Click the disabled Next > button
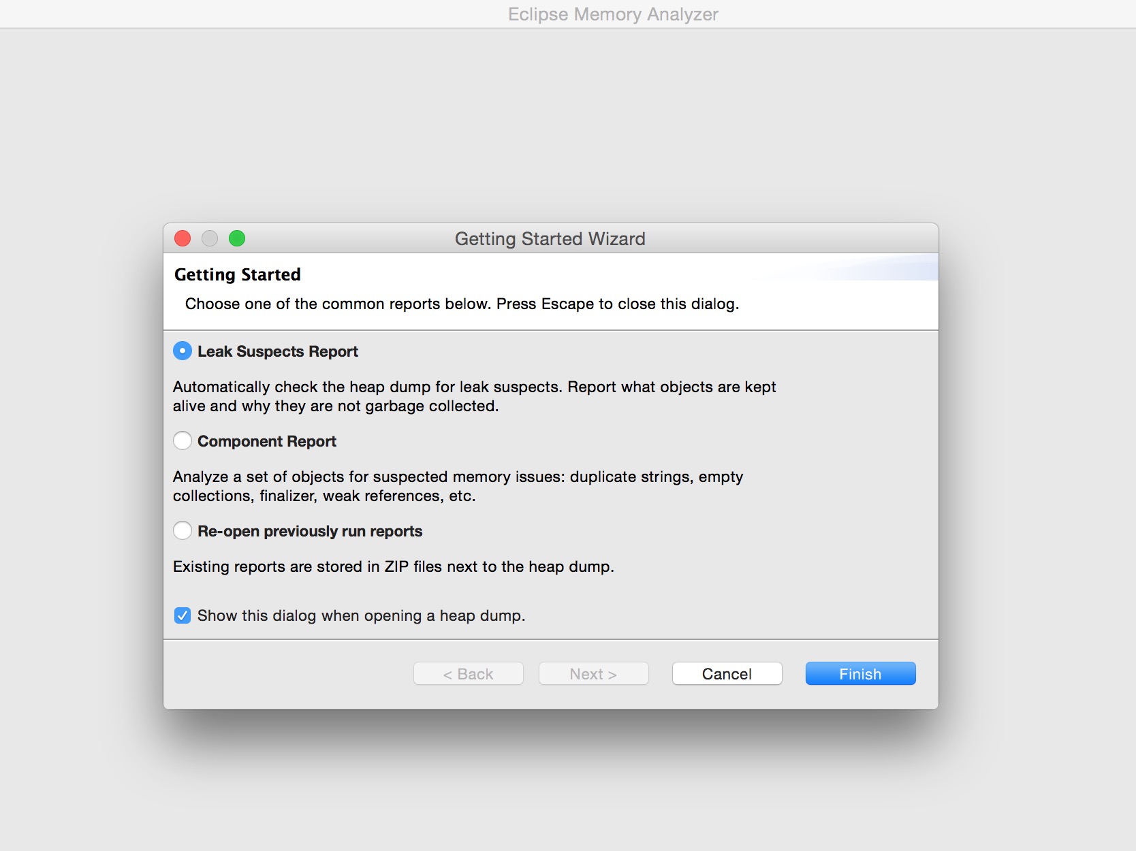1136x851 pixels. click(x=593, y=674)
